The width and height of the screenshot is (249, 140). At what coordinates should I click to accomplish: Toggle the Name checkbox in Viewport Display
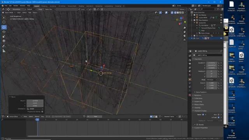(x=203, y=114)
